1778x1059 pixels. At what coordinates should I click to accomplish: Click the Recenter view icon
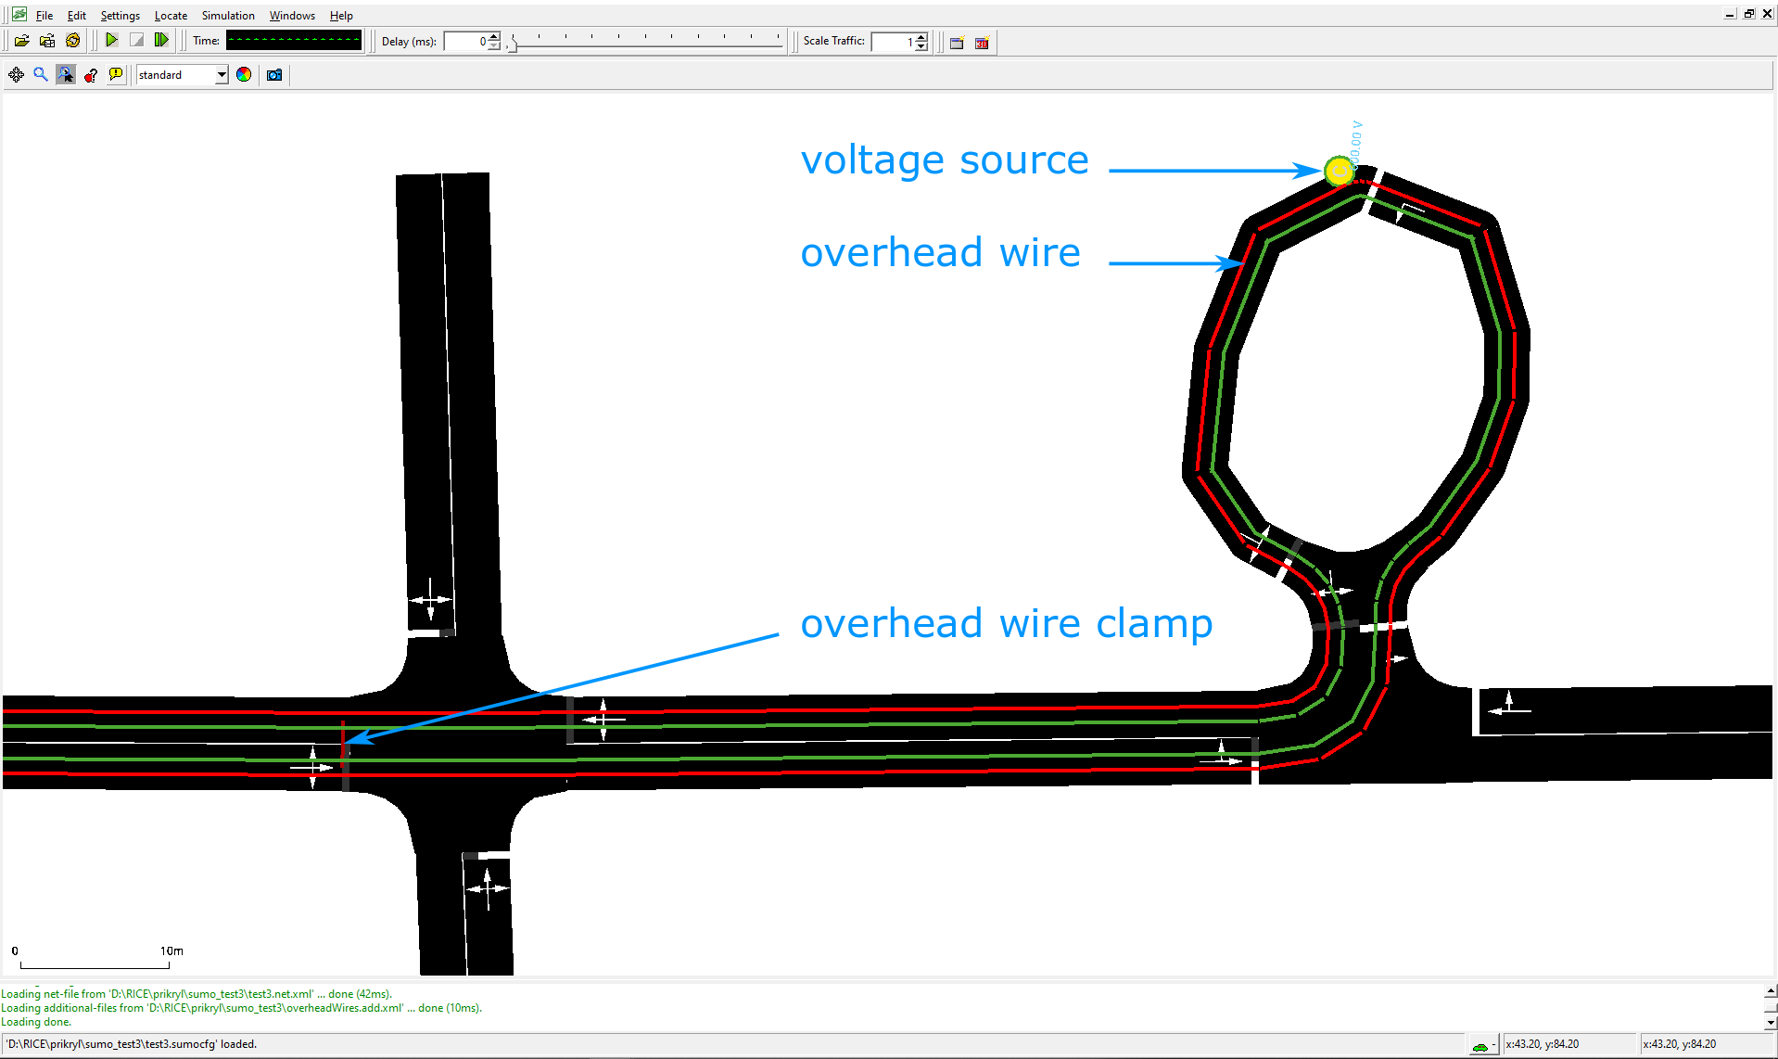point(16,75)
